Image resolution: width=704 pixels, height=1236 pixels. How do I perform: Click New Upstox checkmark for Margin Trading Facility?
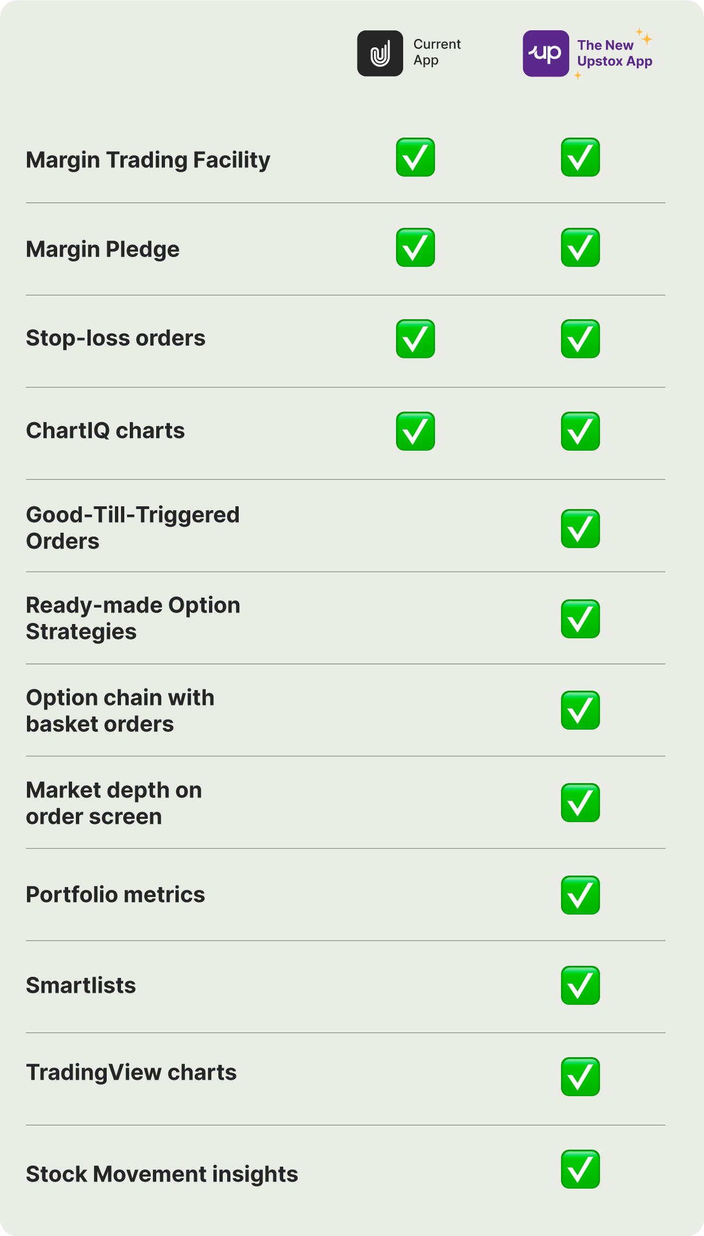(x=580, y=157)
